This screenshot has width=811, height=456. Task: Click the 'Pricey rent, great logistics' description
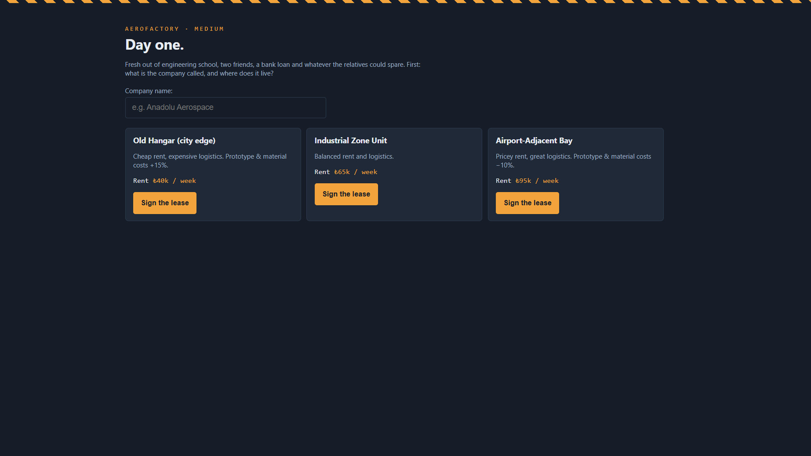click(x=573, y=161)
